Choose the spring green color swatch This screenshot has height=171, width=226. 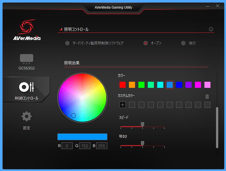tap(151, 85)
